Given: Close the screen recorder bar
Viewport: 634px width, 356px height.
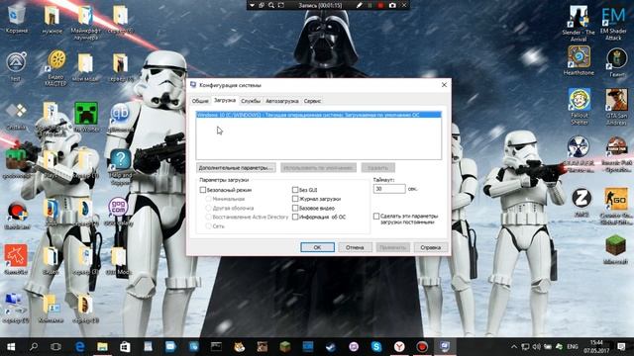Looking at the screenshot, I should click(404, 5).
